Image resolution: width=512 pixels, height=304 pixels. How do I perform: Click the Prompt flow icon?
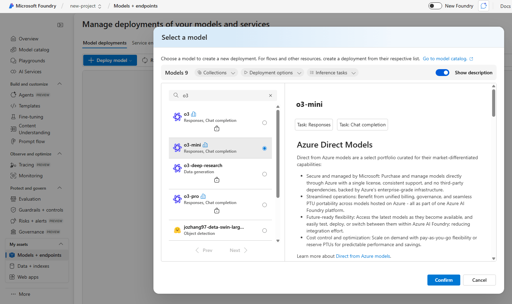pyautogui.click(x=13, y=141)
